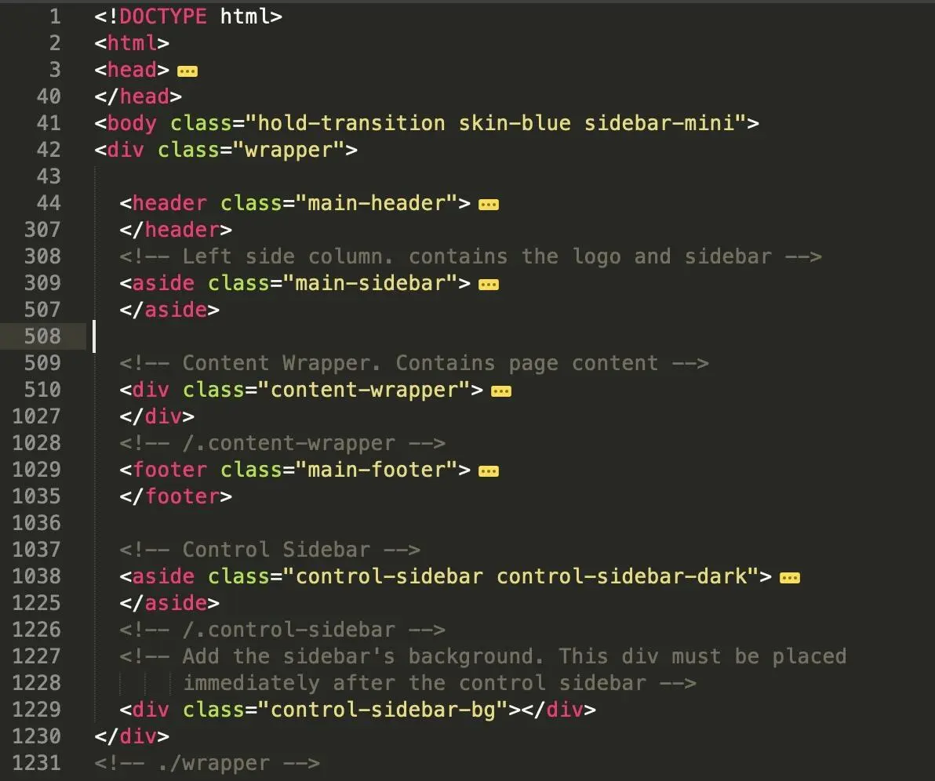Click the "control-sidebar-bg" class string
935x781 pixels.
click(x=382, y=710)
